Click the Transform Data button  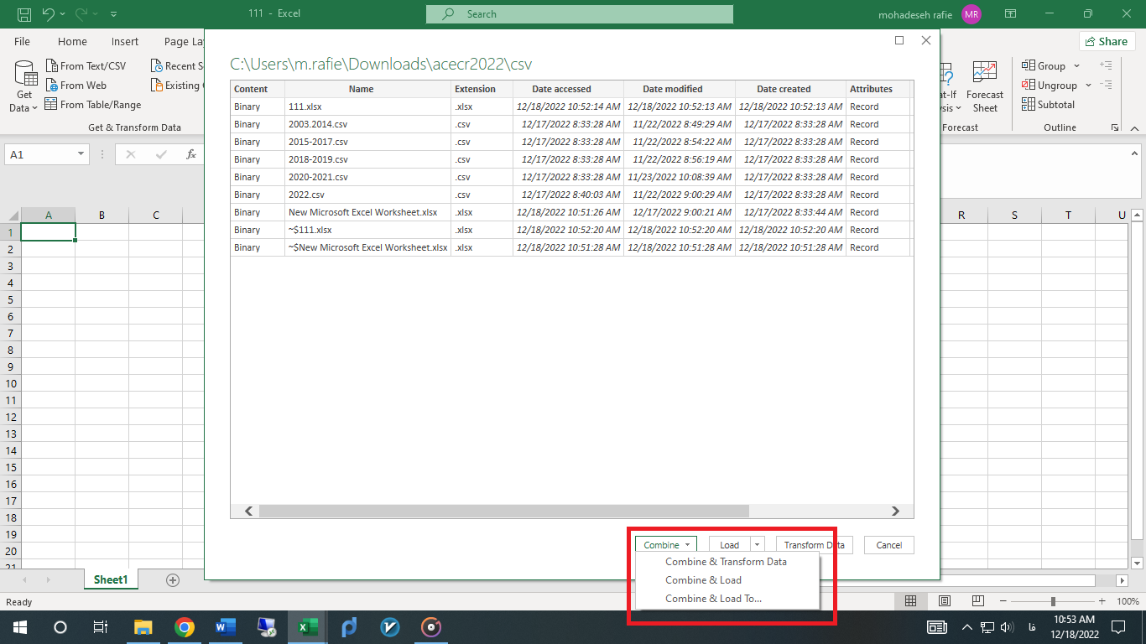click(x=814, y=545)
